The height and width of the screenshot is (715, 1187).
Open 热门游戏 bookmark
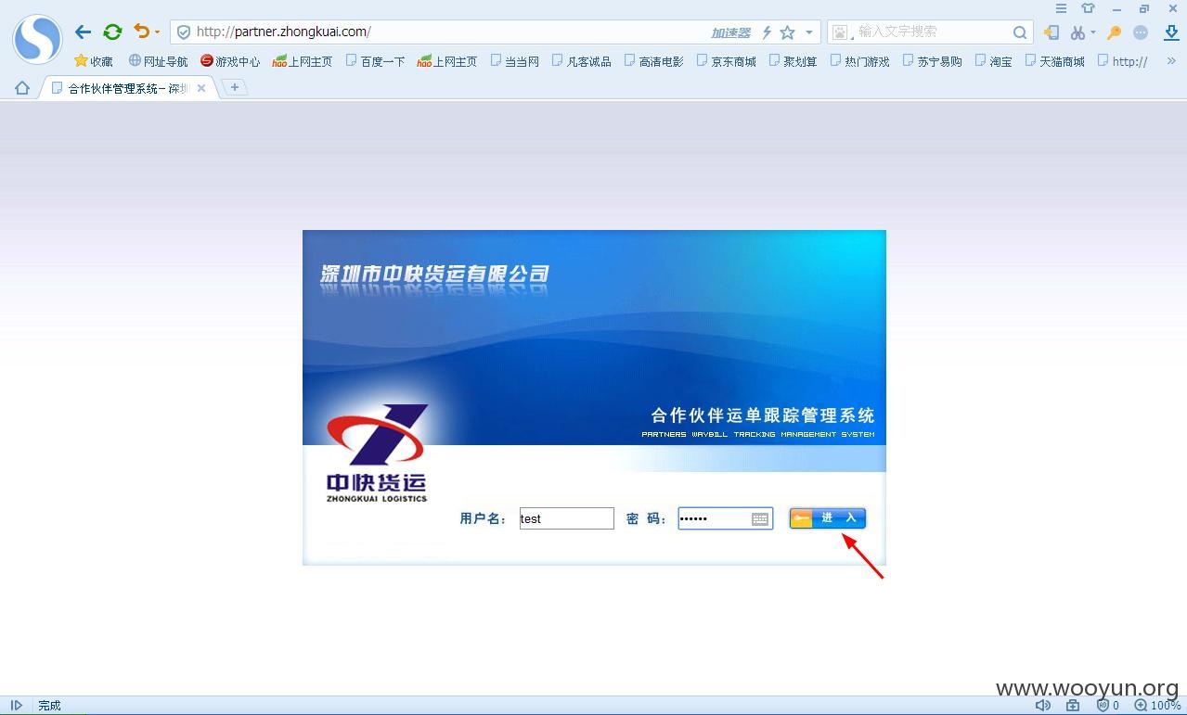coord(860,61)
